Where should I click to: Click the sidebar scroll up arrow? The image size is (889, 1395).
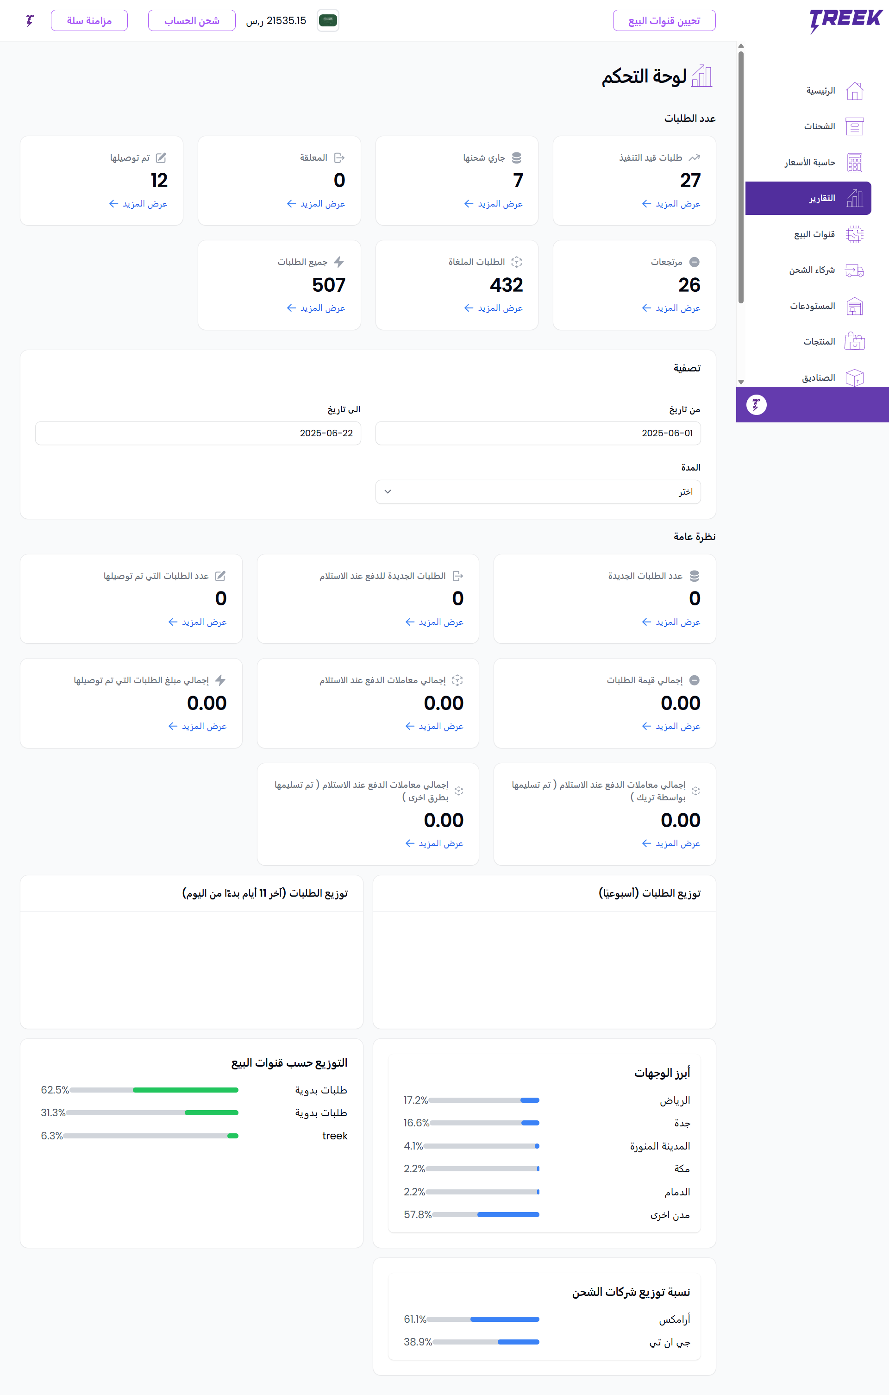pos(741,46)
